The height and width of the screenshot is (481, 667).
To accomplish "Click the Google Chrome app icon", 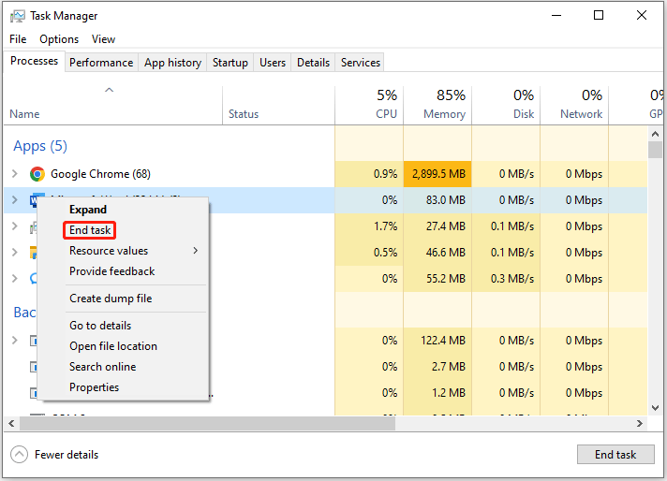I will [37, 174].
